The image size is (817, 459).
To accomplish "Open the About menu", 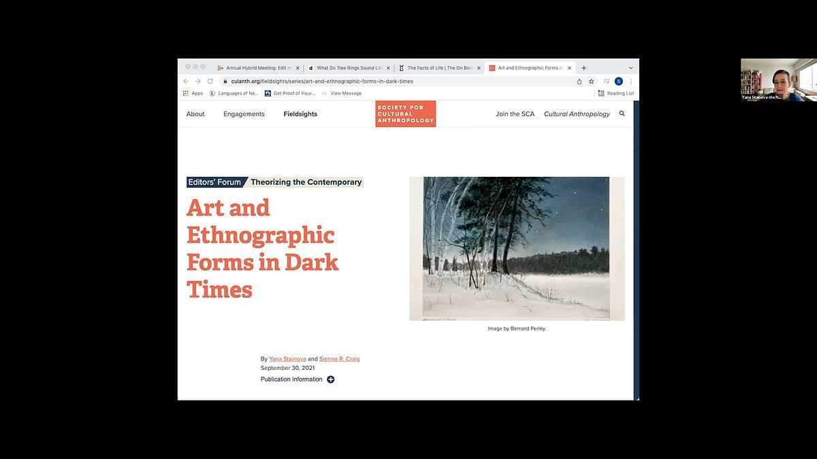I will (x=195, y=114).
